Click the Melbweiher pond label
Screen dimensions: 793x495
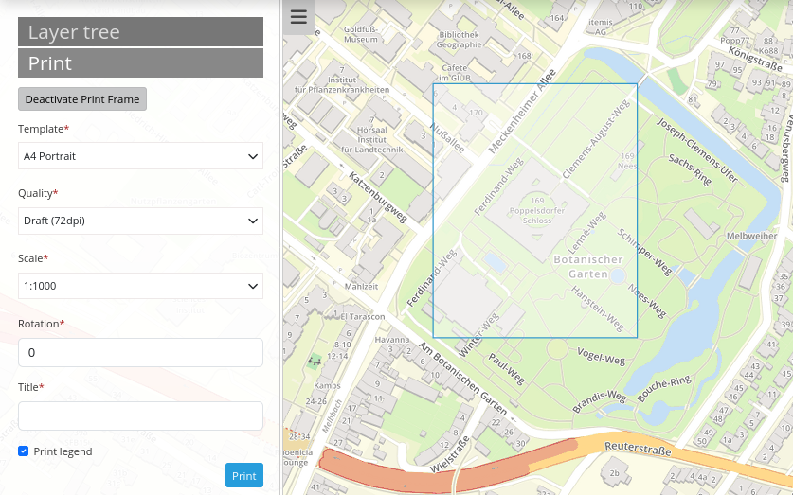tap(751, 236)
